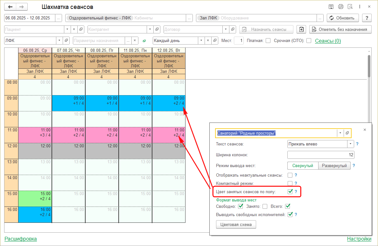378x246 pixels.
Task: Open the Сеансы (0) link
Action: coord(328,41)
